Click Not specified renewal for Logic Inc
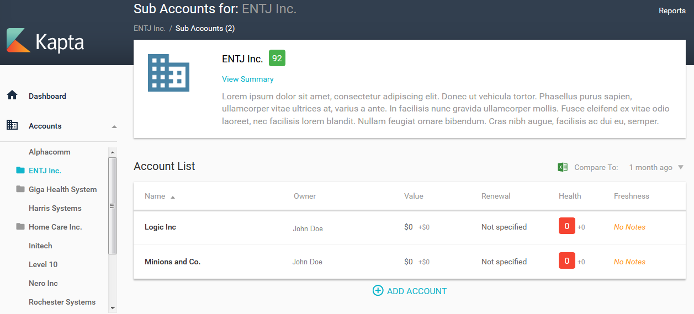The width and height of the screenshot is (694, 314). coord(504,227)
